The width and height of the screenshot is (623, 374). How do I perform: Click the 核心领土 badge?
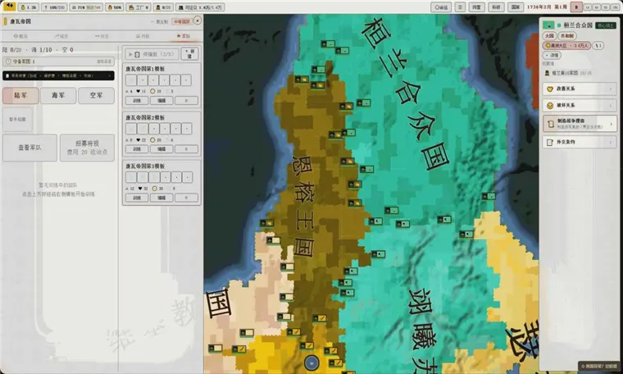(606, 25)
